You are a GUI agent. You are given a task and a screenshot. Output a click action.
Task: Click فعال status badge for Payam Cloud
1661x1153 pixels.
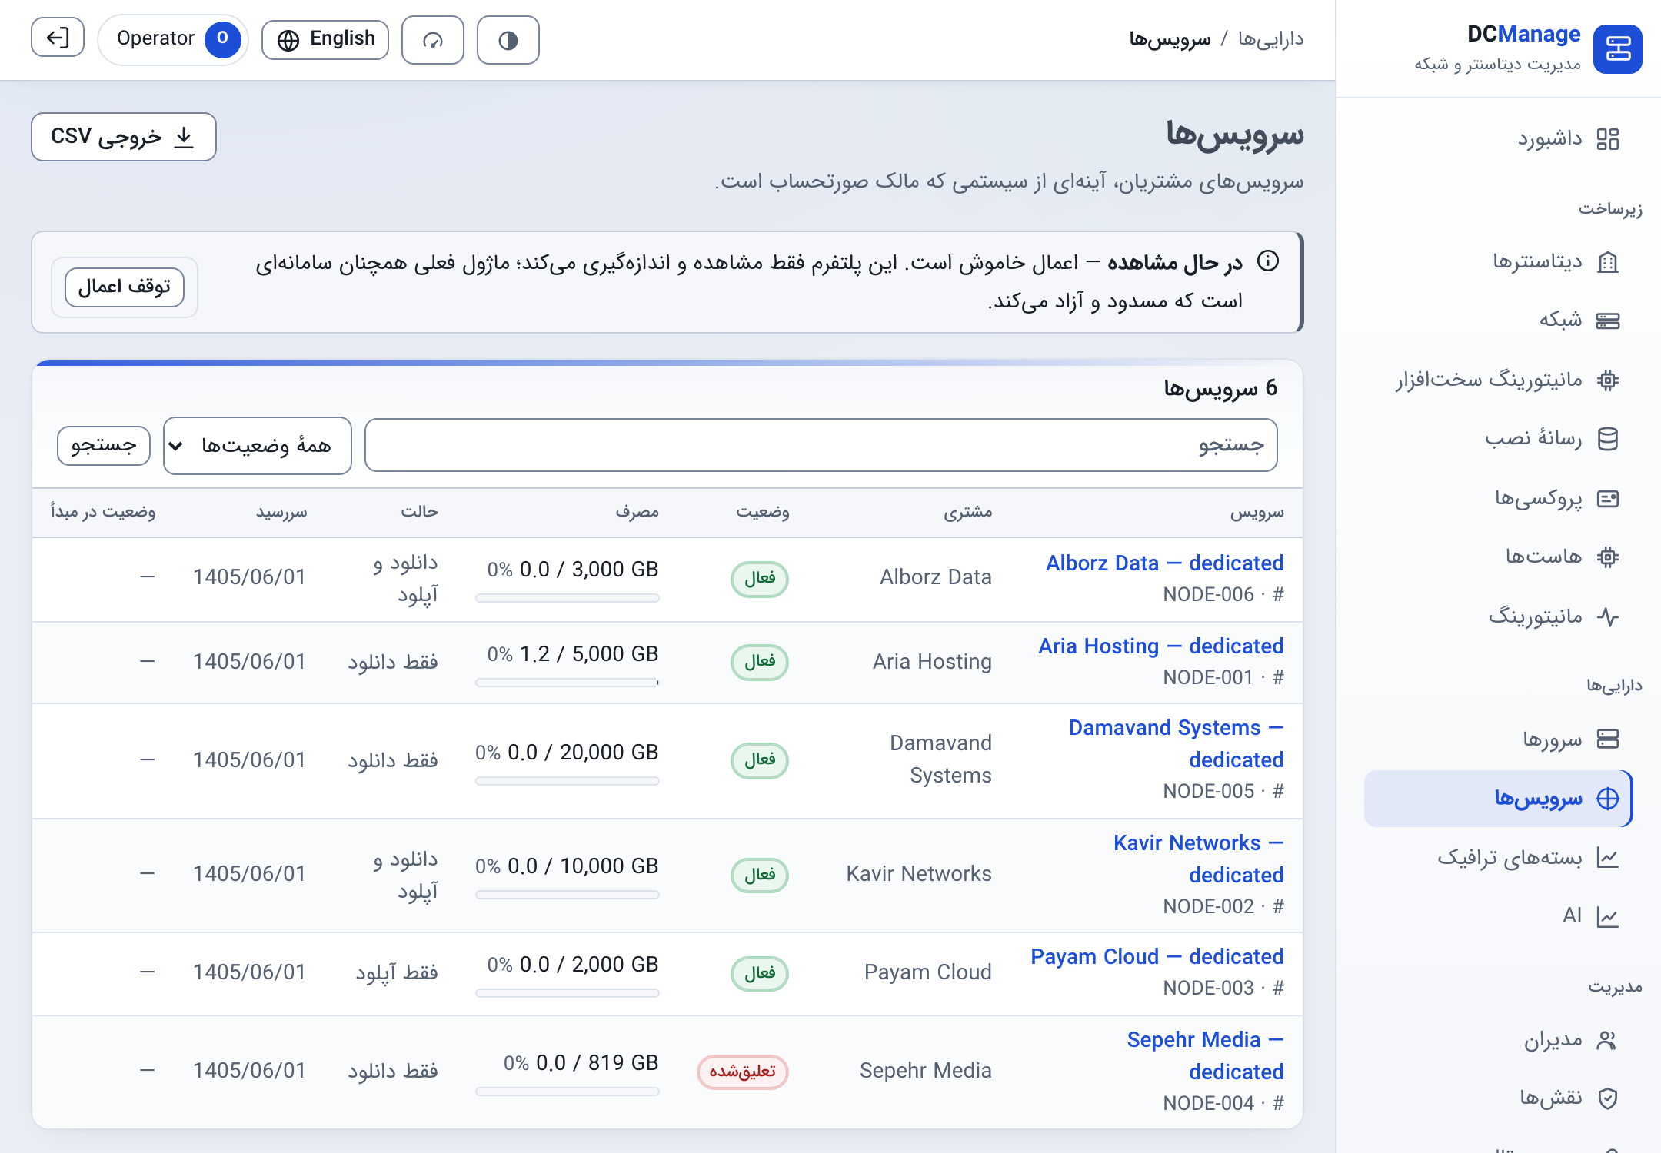[x=760, y=973]
